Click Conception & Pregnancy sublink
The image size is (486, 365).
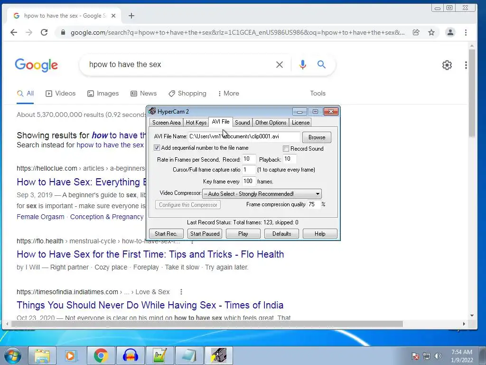107,217
